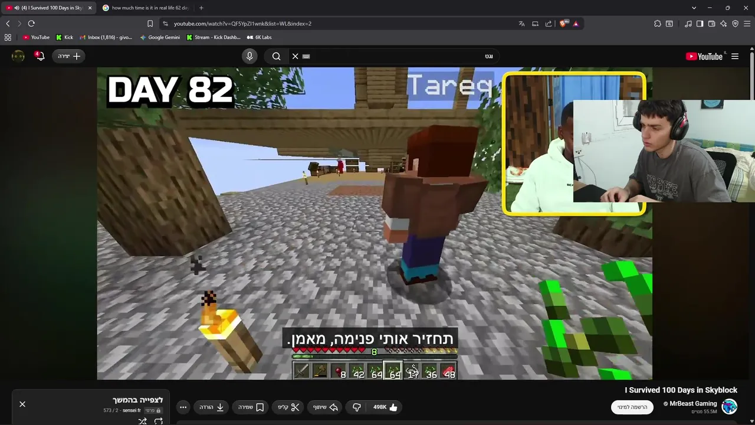
Task: Close the Watch Later playlist panel
Action: point(22,404)
